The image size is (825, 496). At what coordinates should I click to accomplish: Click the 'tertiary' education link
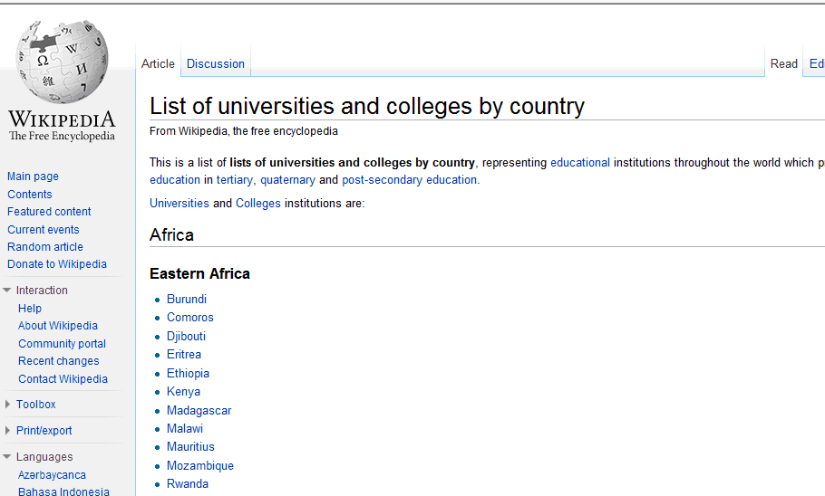pyautogui.click(x=234, y=180)
